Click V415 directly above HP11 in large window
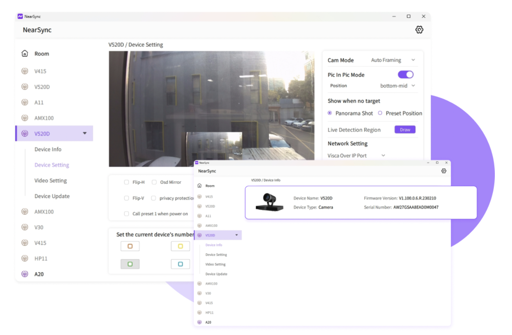Image resolution: width=512 pixels, height=335 pixels. (x=40, y=243)
